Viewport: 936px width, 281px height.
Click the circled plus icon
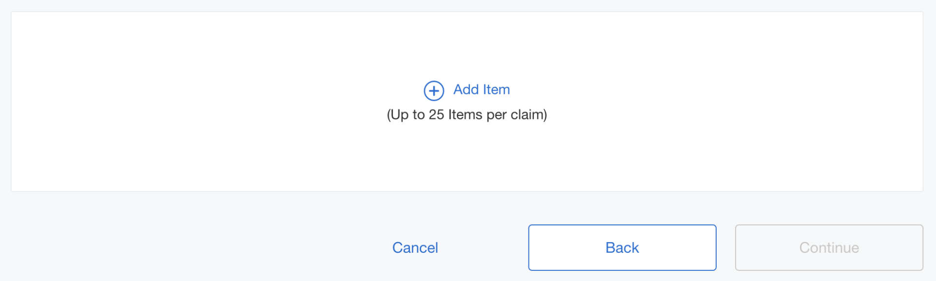pos(433,91)
